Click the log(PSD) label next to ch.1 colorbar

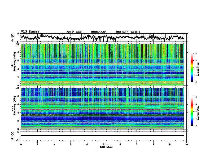[198, 69]
